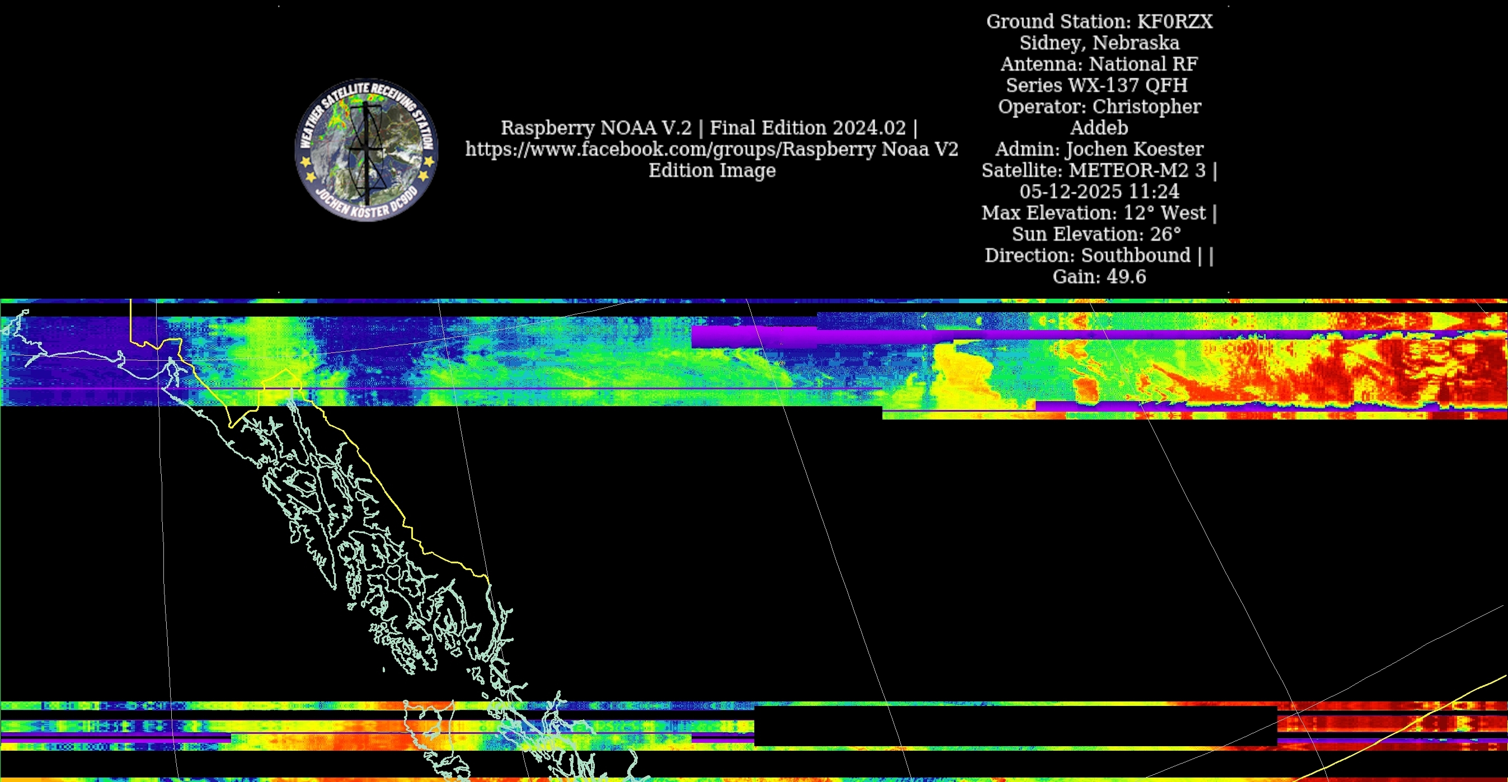The width and height of the screenshot is (1508, 782).
Task: Click the Edition Image caption text
Action: pos(711,171)
